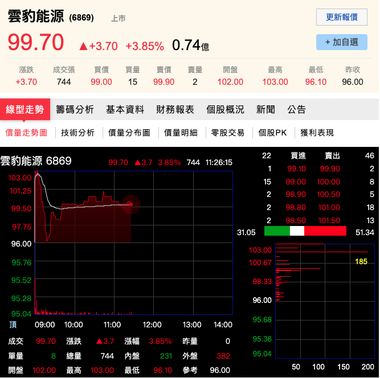Viewport: 380px width, 378px height.
Task: Open the 公告 tab
Action: click(297, 109)
